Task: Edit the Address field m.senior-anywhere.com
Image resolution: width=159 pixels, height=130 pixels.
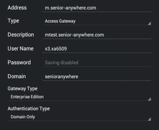Action: click(x=97, y=8)
